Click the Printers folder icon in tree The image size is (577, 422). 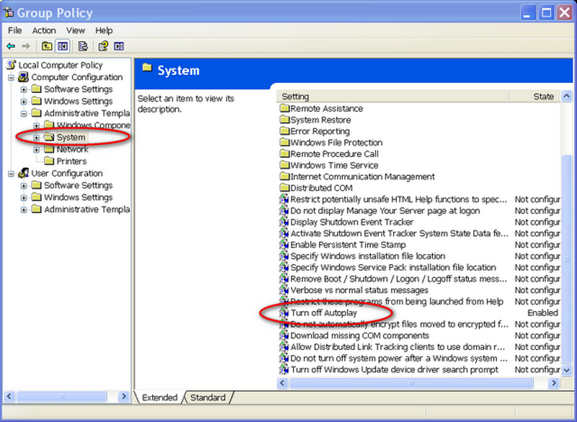[49, 161]
